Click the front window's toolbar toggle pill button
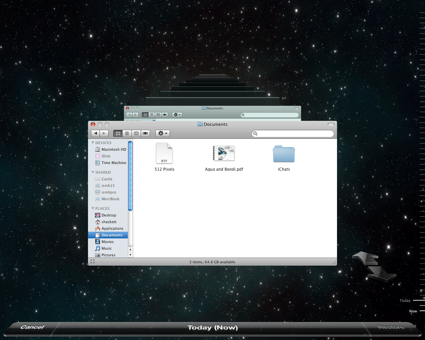 331,125
